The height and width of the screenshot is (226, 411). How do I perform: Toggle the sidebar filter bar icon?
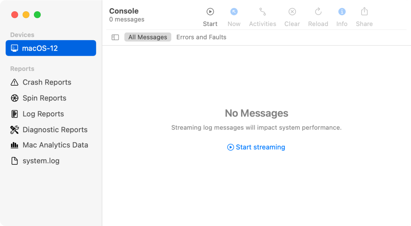(115, 37)
